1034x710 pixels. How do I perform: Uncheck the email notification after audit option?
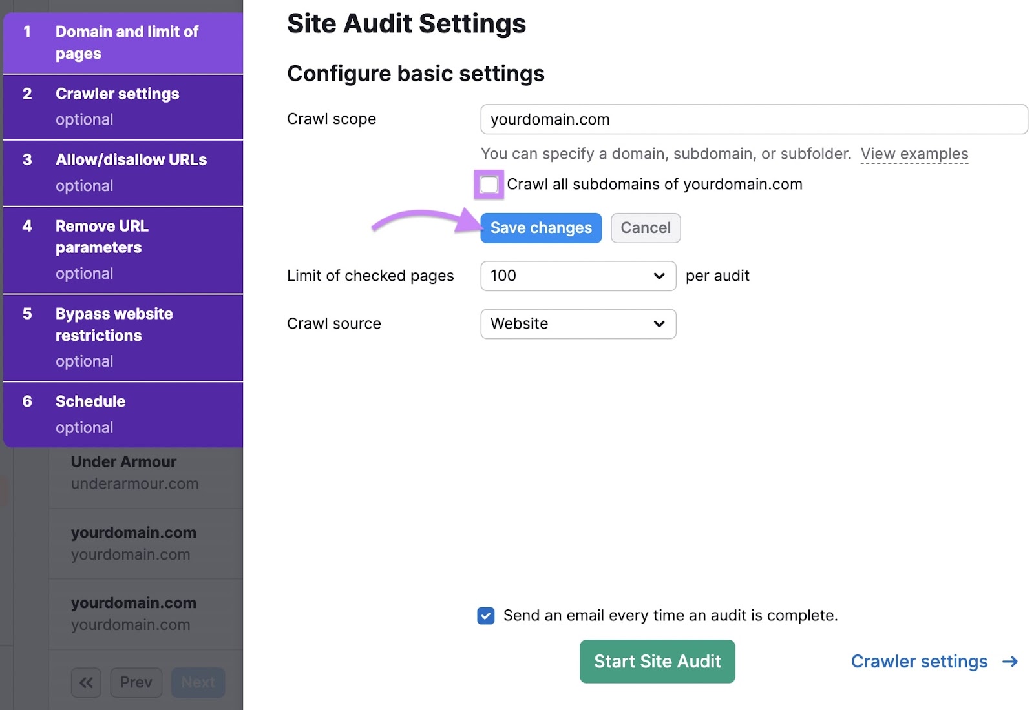point(485,616)
